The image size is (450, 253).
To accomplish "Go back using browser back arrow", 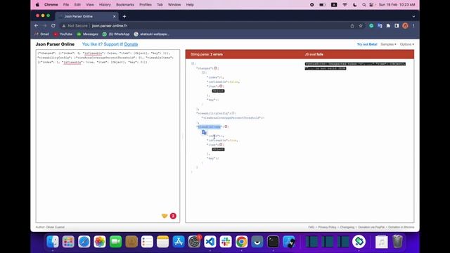I will click(36, 26).
